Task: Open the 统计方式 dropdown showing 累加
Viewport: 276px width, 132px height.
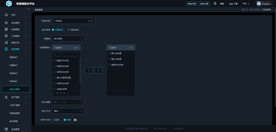Action: point(68,111)
